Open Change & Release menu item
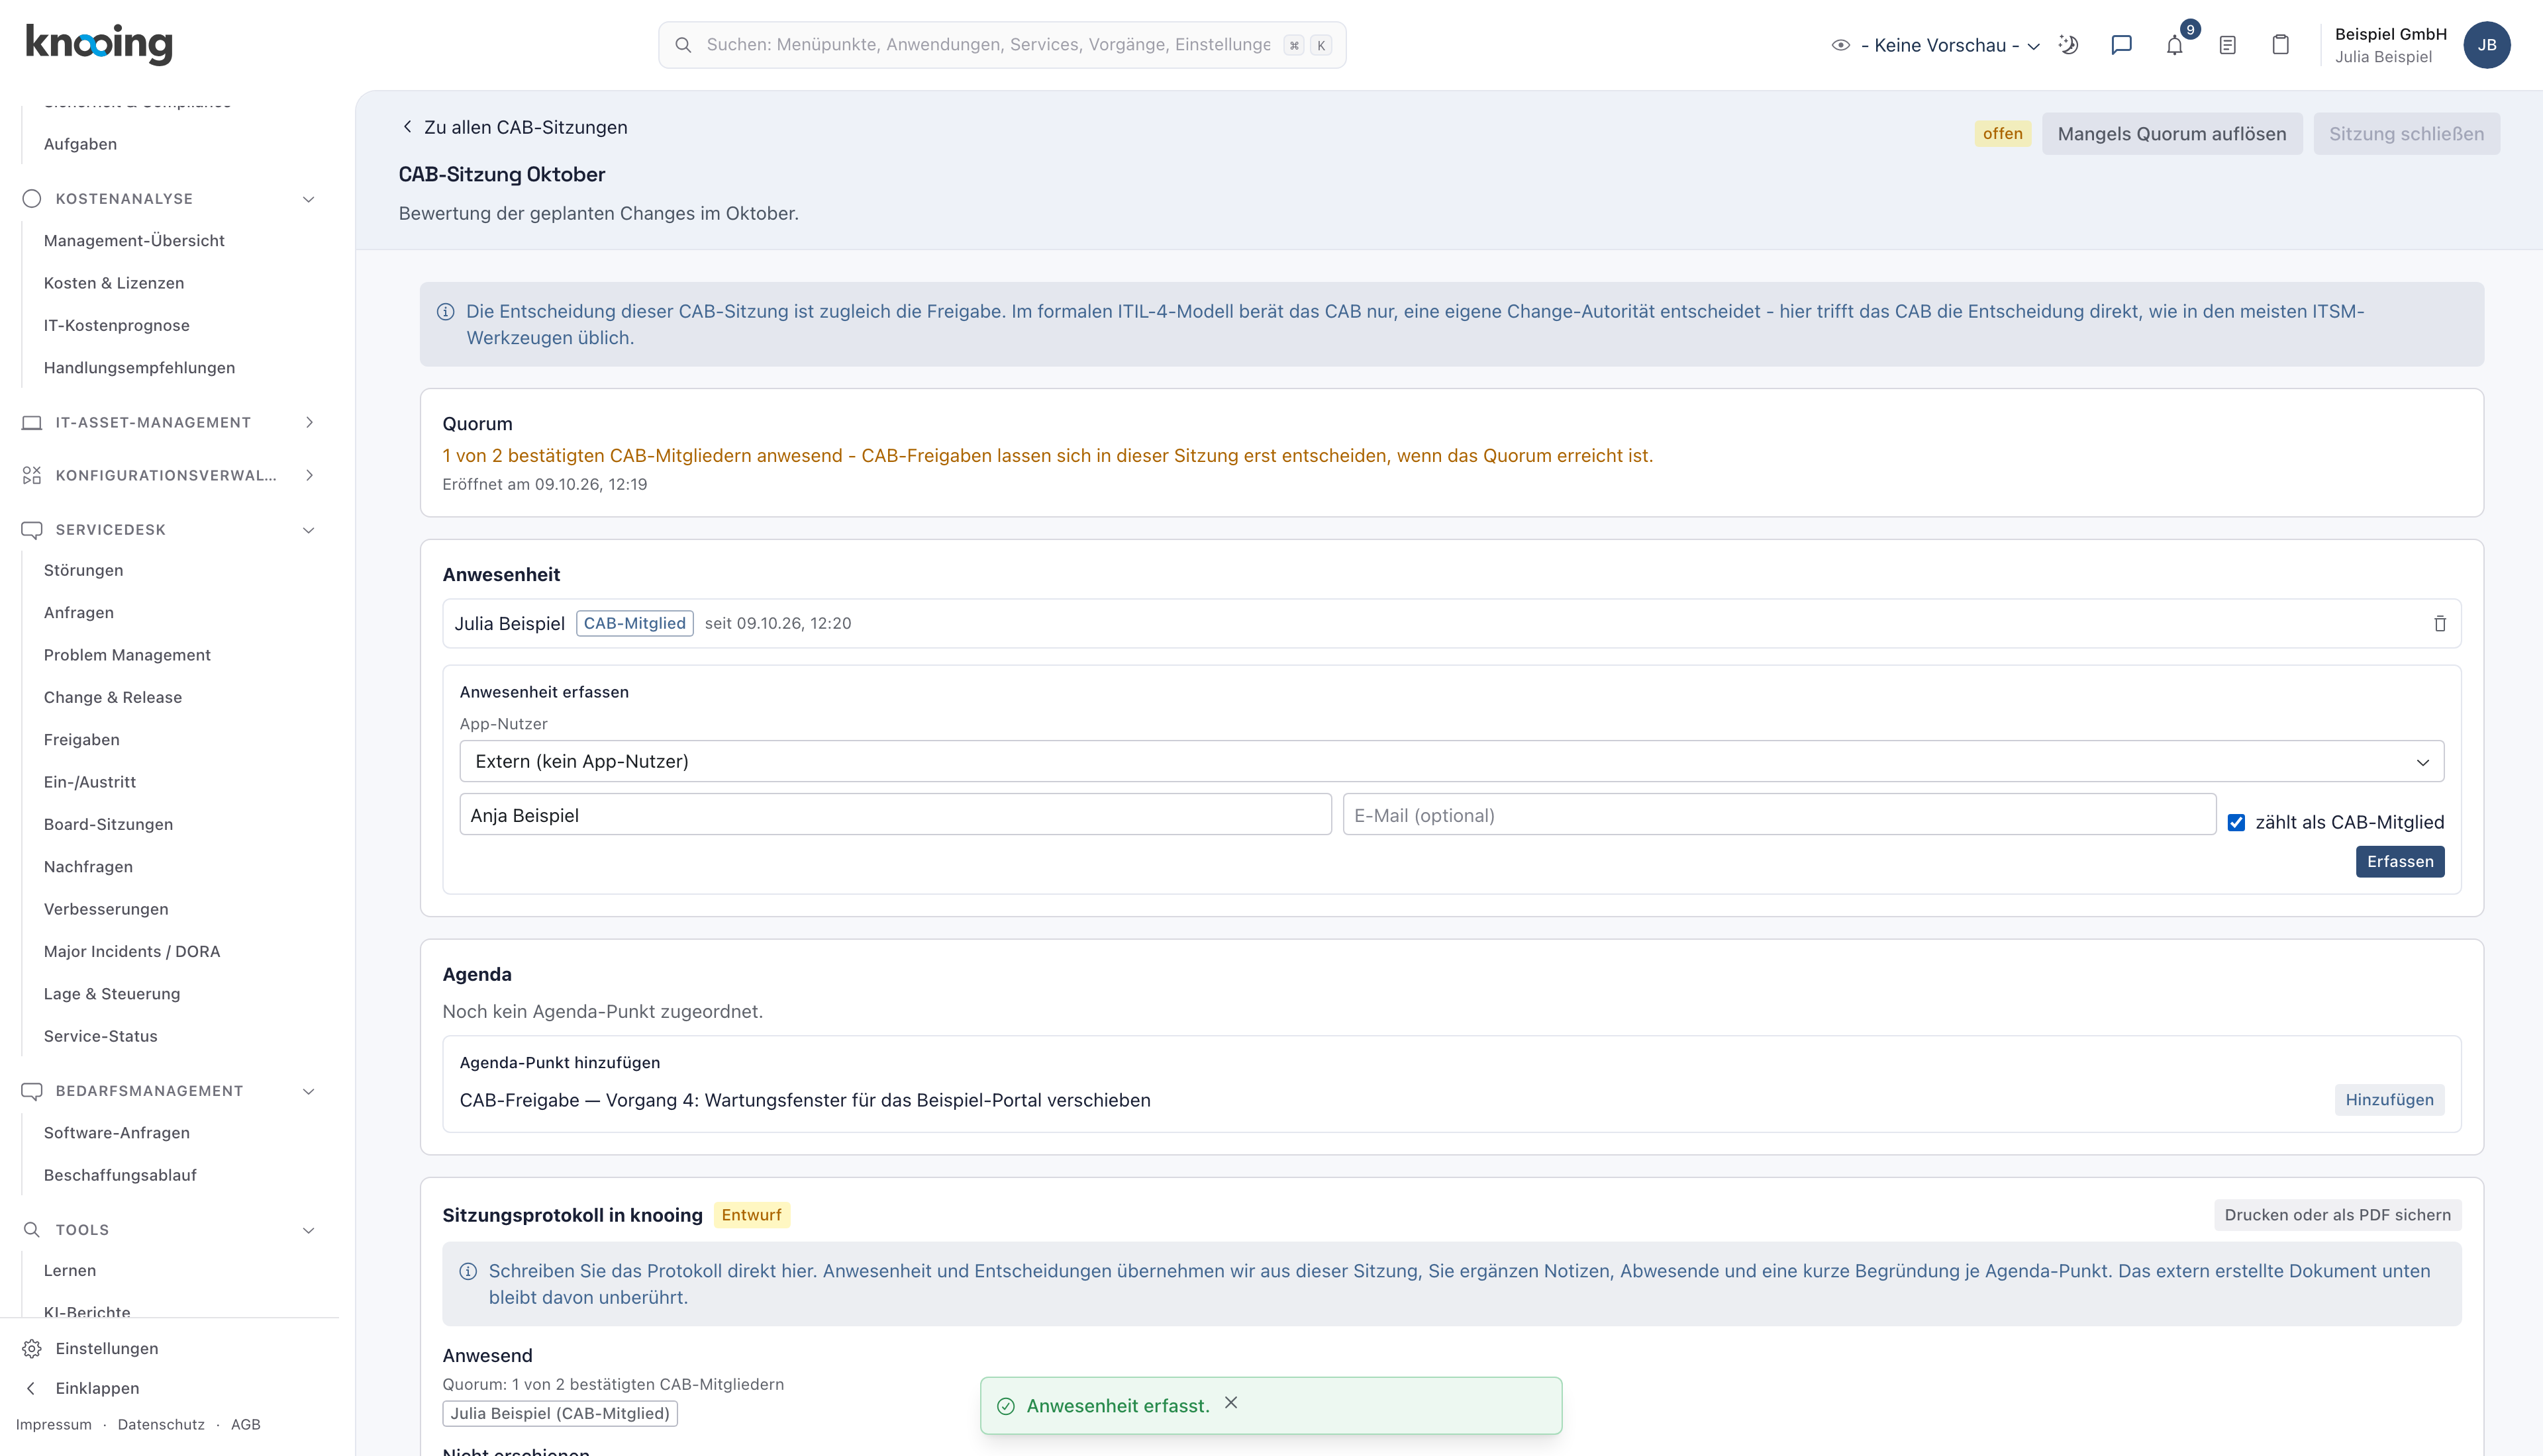Screen dimensions: 2543x1456 [113, 697]
